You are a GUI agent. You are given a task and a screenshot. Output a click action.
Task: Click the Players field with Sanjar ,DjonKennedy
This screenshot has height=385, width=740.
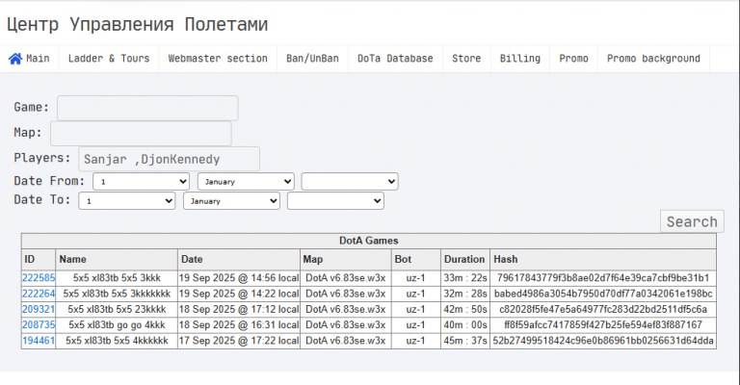169,159
